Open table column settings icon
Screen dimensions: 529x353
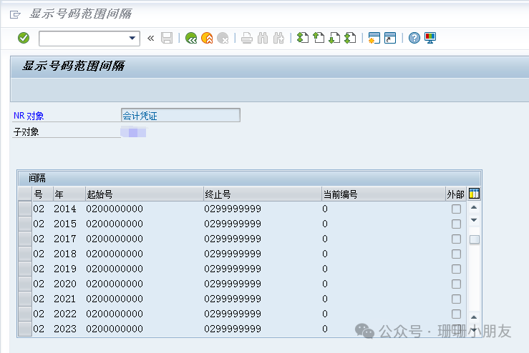[474, 194]
